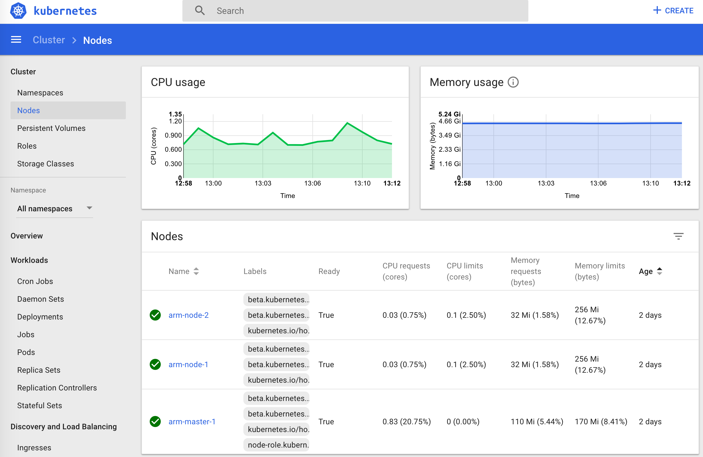Open Persistent Volumes in sidebar
The height and width of the screenshot is (457, 703).
click(x=51, y=128)
